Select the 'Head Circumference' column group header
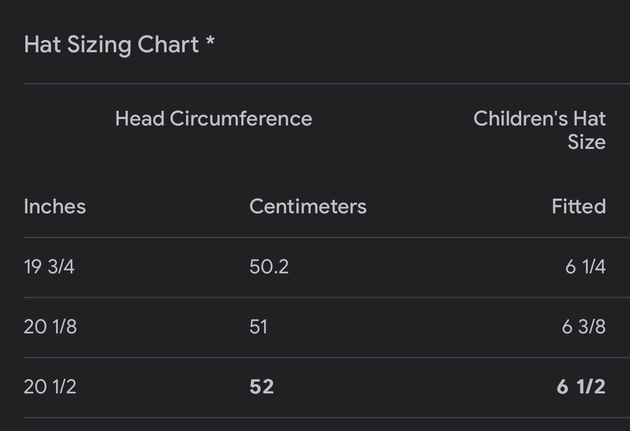 point(213,119)
